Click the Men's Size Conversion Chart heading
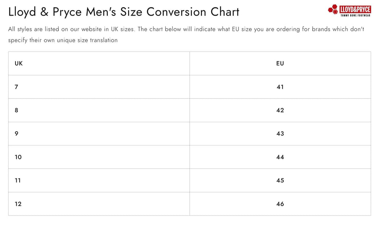The image size is (378, 228). coord(124,12)
